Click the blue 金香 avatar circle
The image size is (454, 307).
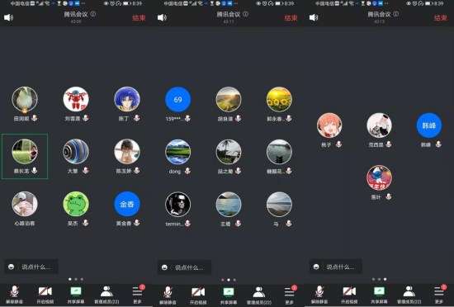(x=127, y=204)
